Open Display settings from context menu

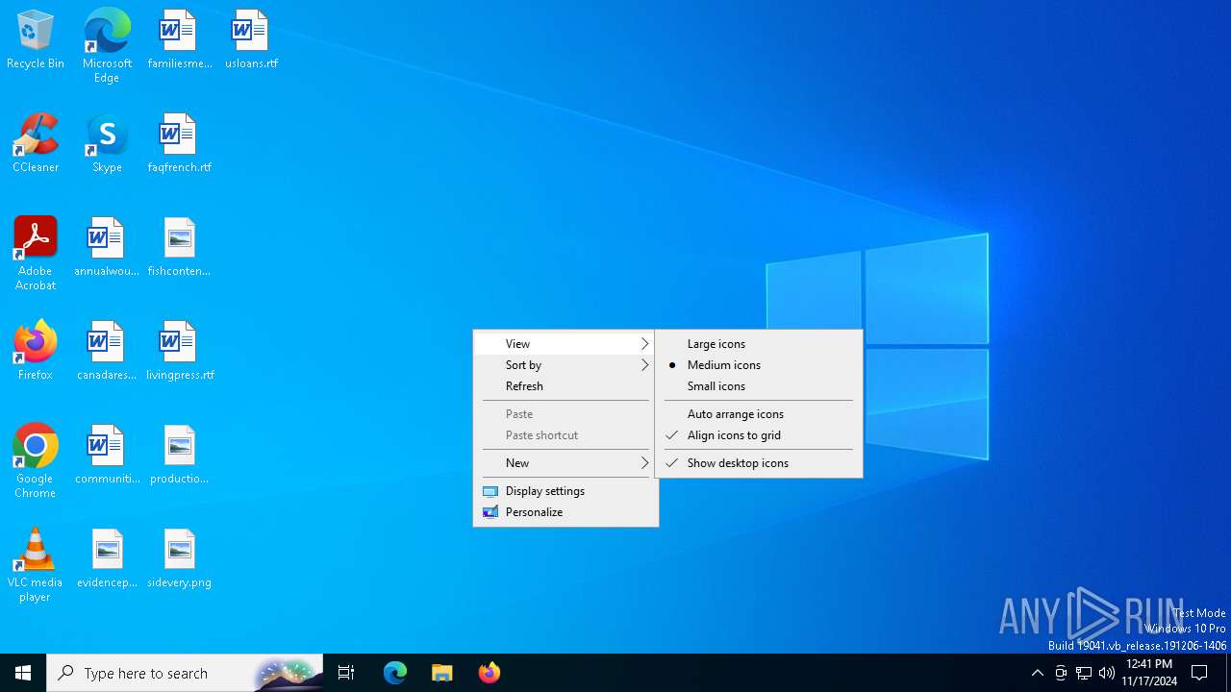(565, 491)
